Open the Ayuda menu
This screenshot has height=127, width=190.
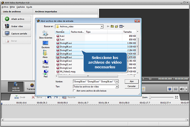point(29,7)
